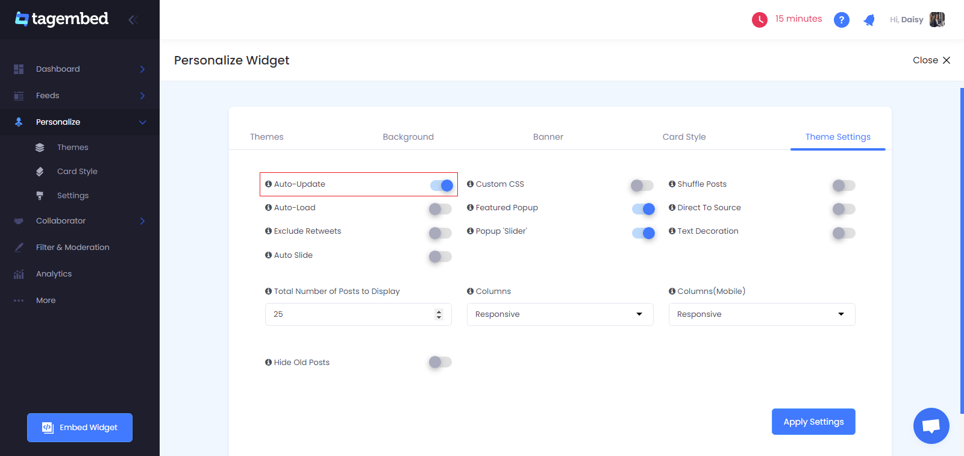Click the Embed Widget button
Image resolution: width=964 pixels, height=456 pixels.
point(80,428)
